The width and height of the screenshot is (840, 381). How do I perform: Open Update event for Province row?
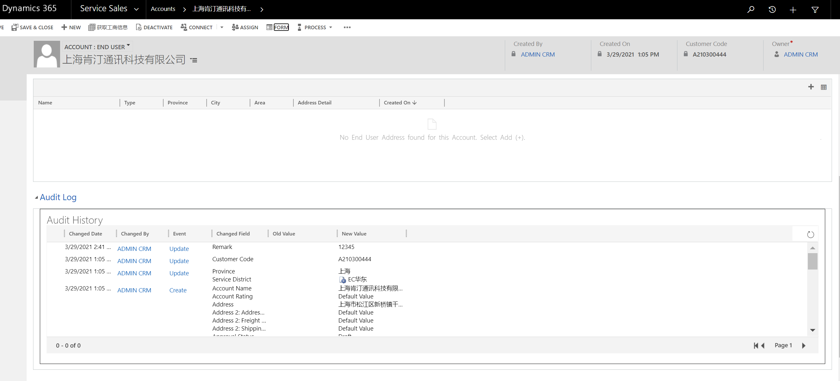(x=179, y=273)
